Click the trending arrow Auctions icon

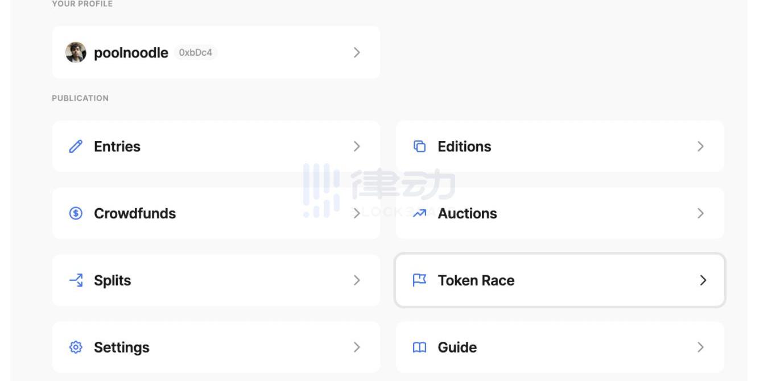[419, 213]
